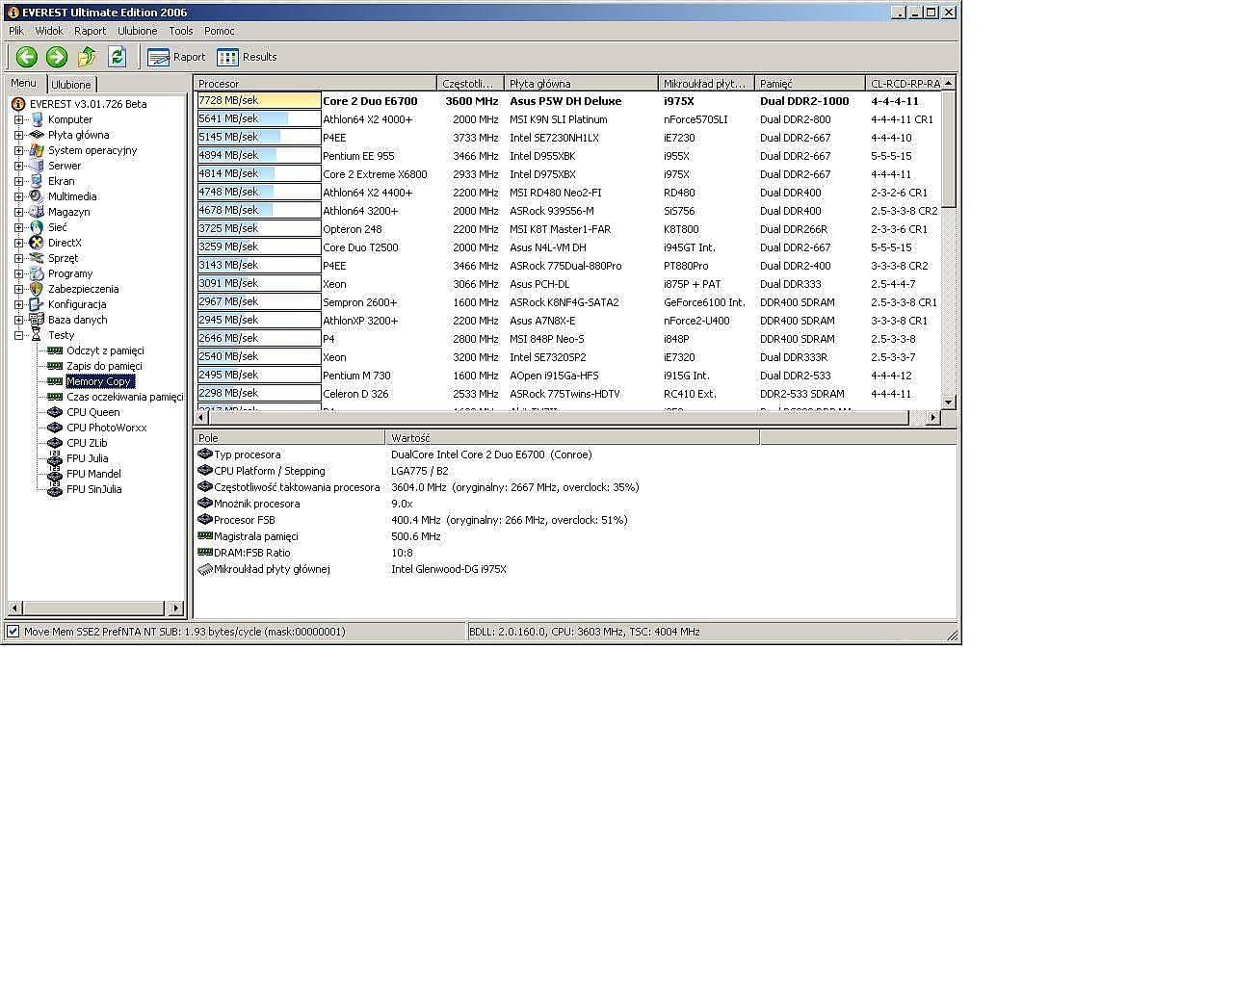The image size is (1233, 986).
Task: Expand the System operacyjny tree node
Action: coord(18,150)
